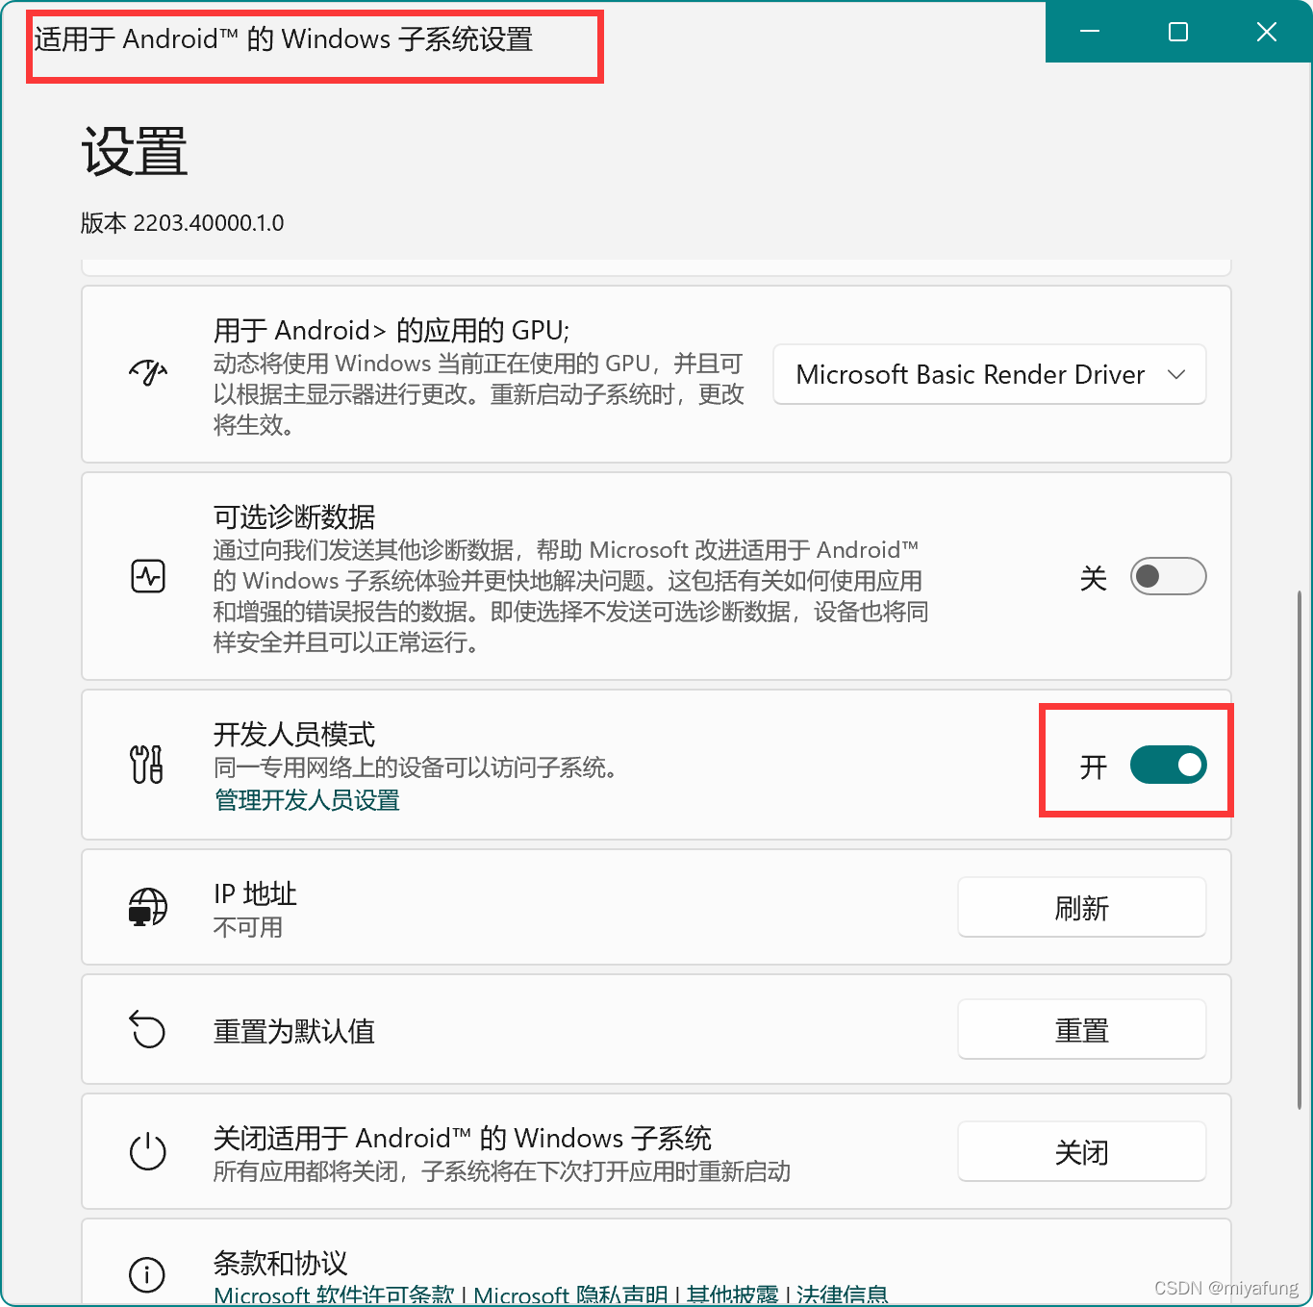Click the 版本 2203.40000.1.0 text

tap(183, 223)
